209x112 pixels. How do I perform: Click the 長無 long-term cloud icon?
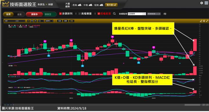coord(80,5)
